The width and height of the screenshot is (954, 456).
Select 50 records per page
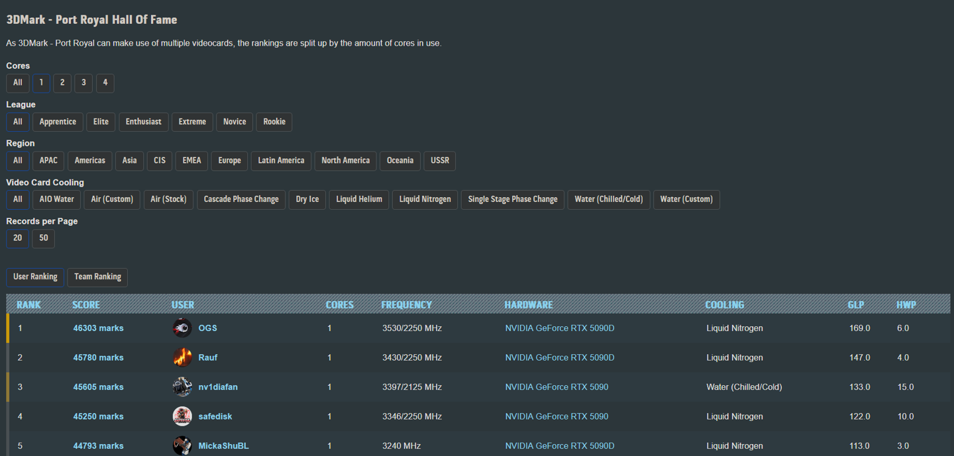(x=44, y=238)
